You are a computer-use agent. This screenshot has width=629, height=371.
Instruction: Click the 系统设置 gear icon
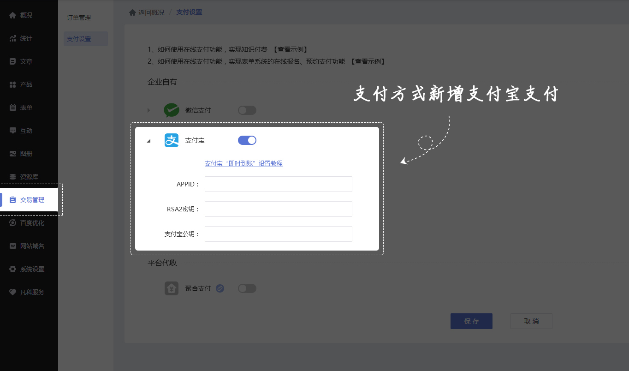click(x=13, y=269)
